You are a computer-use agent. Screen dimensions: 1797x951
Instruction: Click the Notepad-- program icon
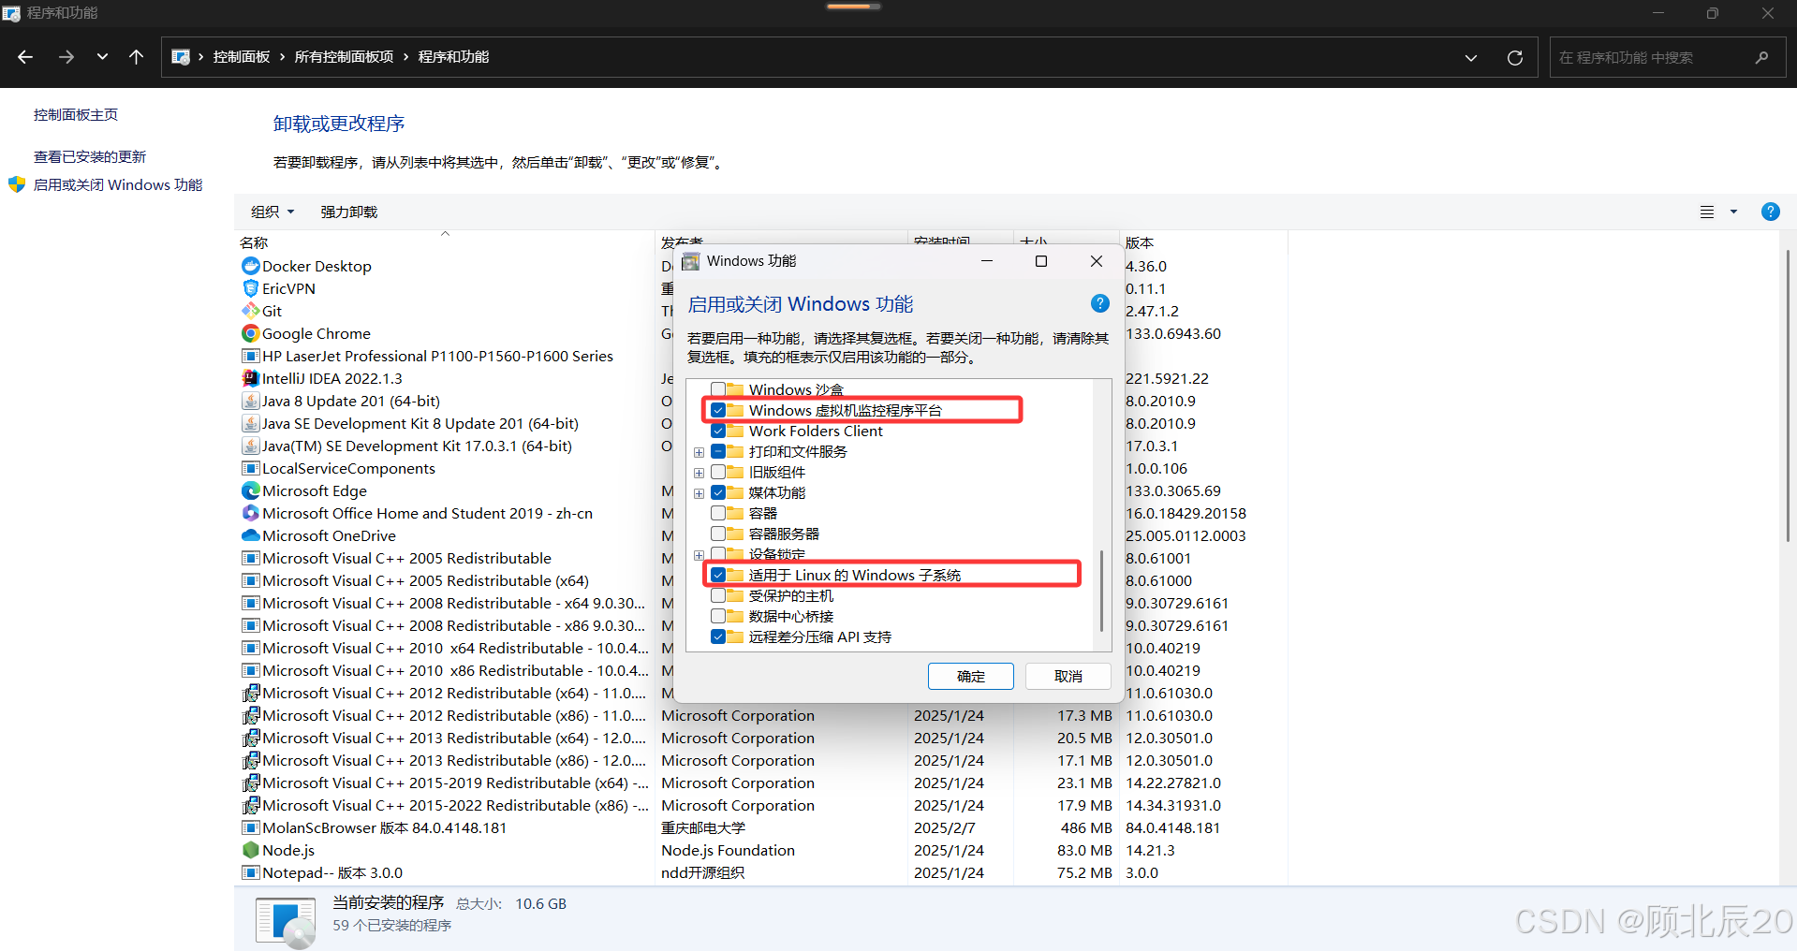click(250, 872)
